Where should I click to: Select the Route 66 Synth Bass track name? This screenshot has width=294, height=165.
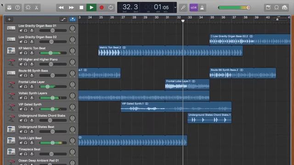click(33, 71)
